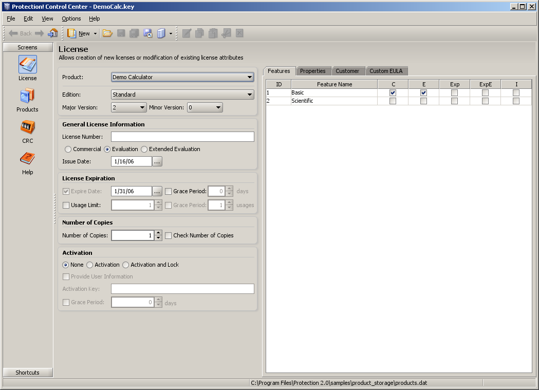Open the Major Version dropdown
The height and width of the screenshot is (390, 539).
[142, 107]
